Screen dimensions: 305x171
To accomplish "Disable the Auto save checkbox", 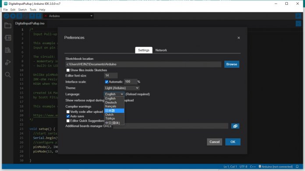I will [68, 116].
